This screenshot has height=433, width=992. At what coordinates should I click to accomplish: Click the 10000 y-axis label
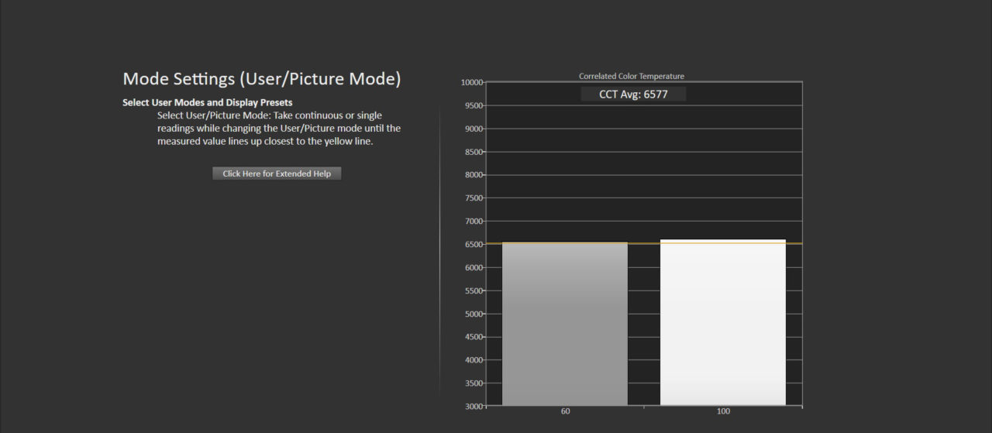(x=472, y=82)
